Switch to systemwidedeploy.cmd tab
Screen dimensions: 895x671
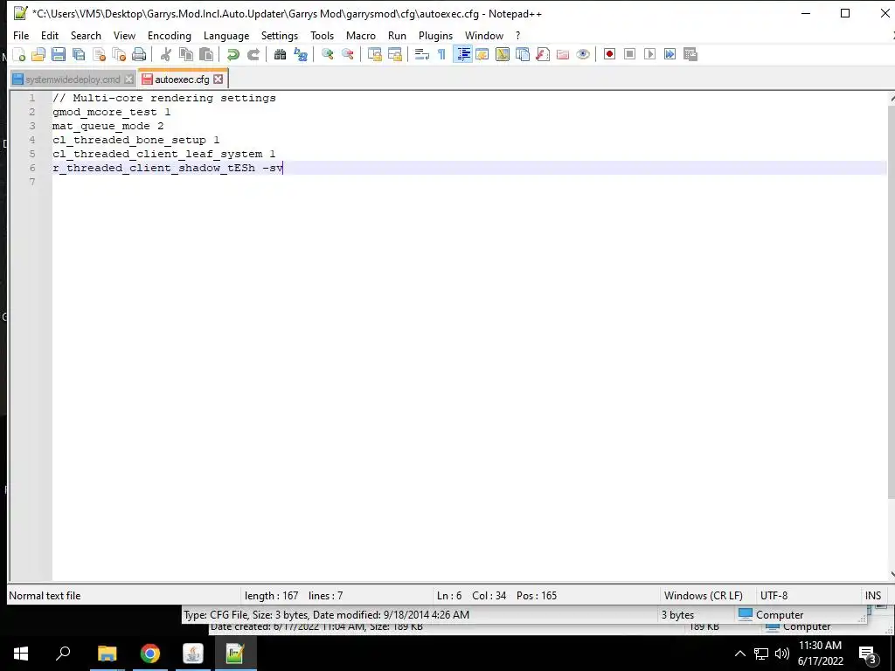point(73,80)
